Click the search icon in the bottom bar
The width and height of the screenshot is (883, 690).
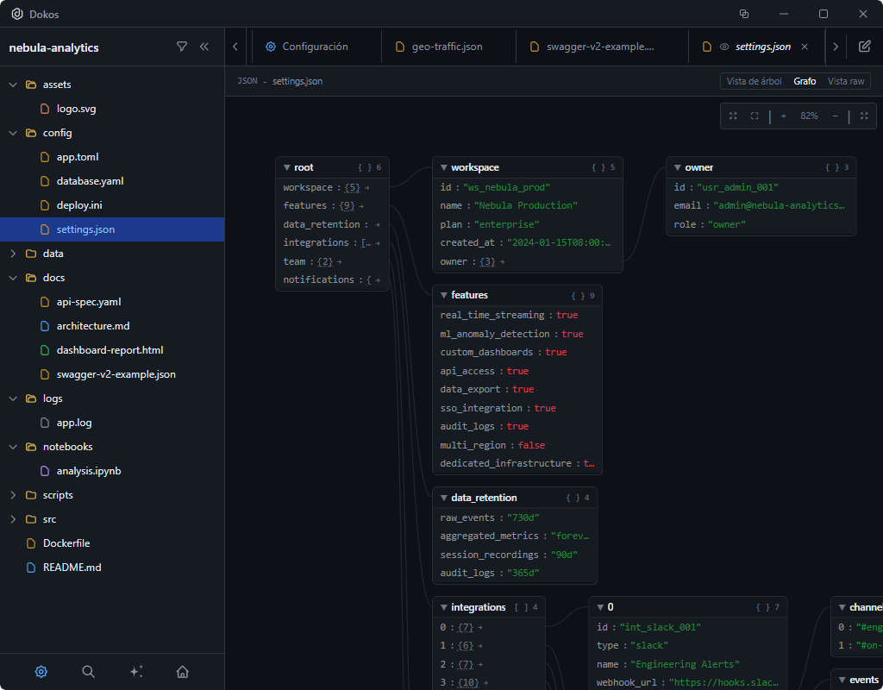88,671
